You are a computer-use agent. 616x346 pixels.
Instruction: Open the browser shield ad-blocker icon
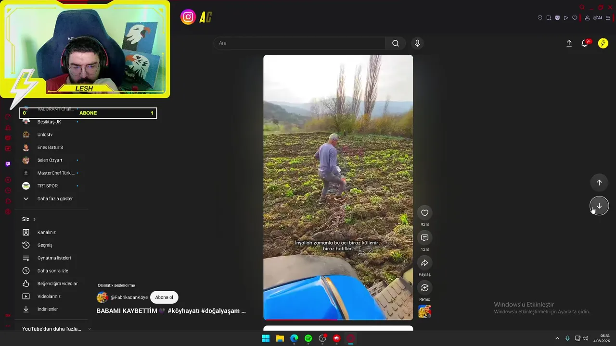557,18
